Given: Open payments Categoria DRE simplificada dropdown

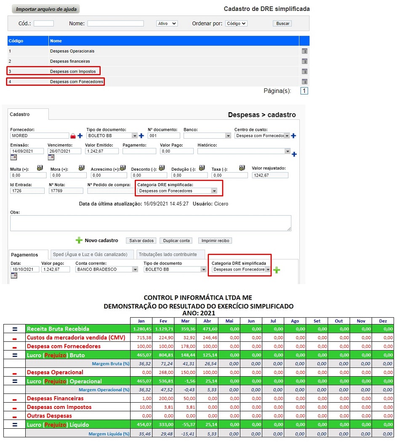Looking at the screenshot, I should point(268,269).
